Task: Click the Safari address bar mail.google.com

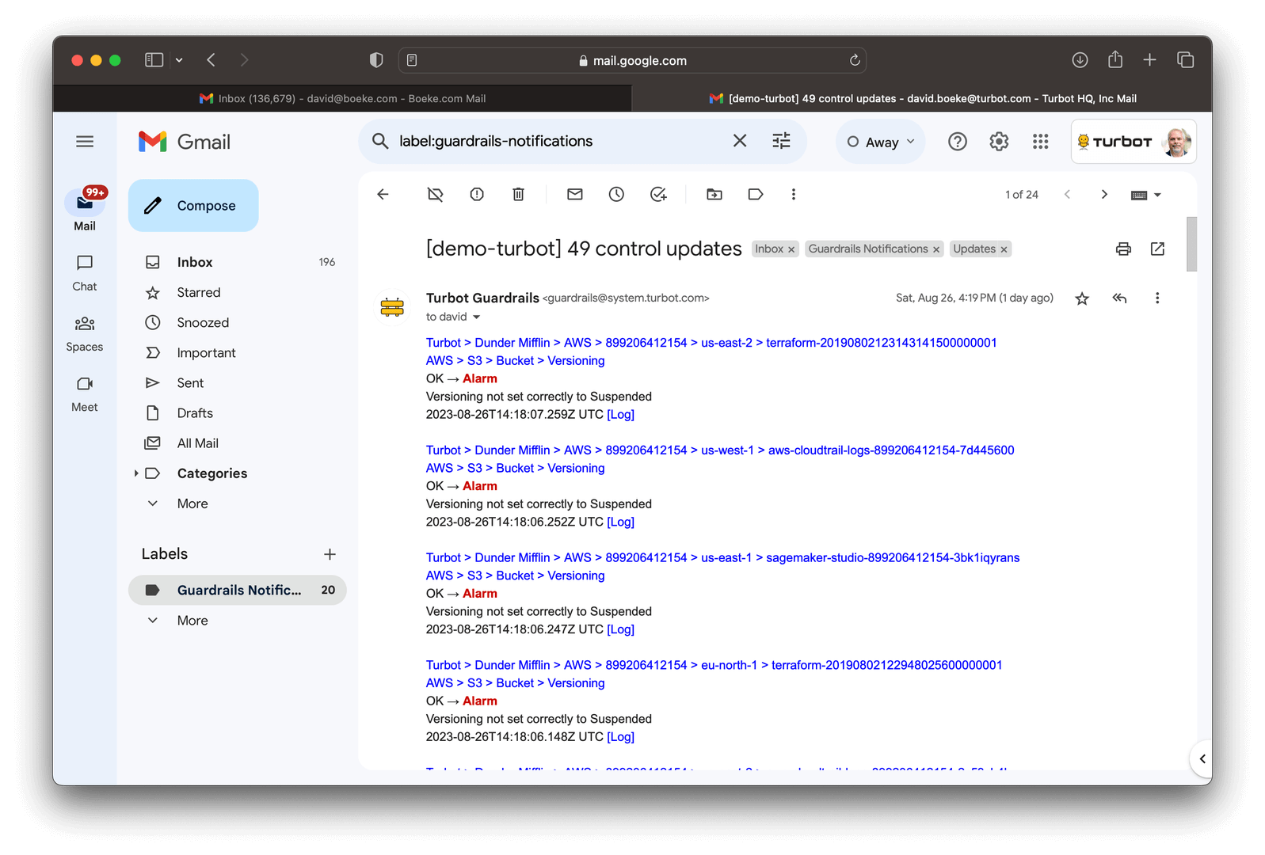Action: tap(632, 60)
